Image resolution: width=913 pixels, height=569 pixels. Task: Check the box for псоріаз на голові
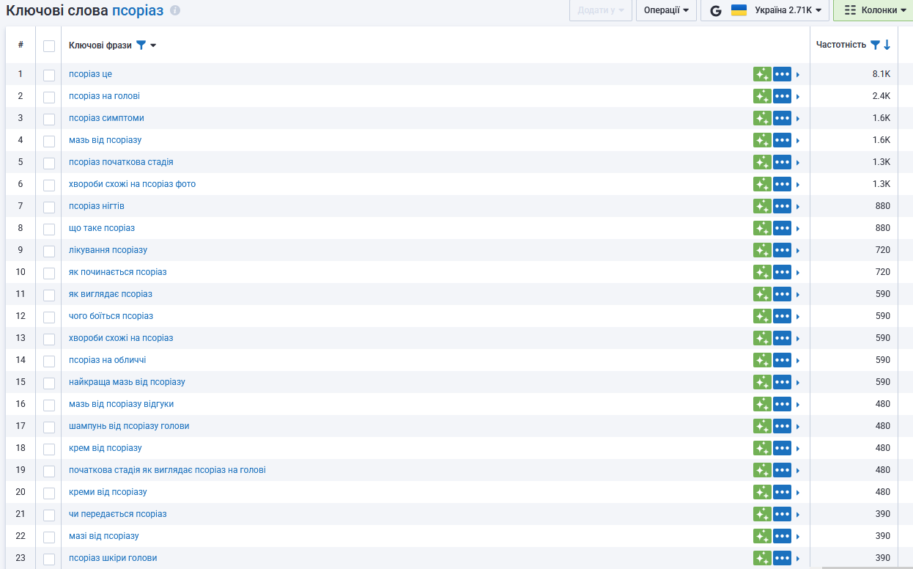[49, 97]
